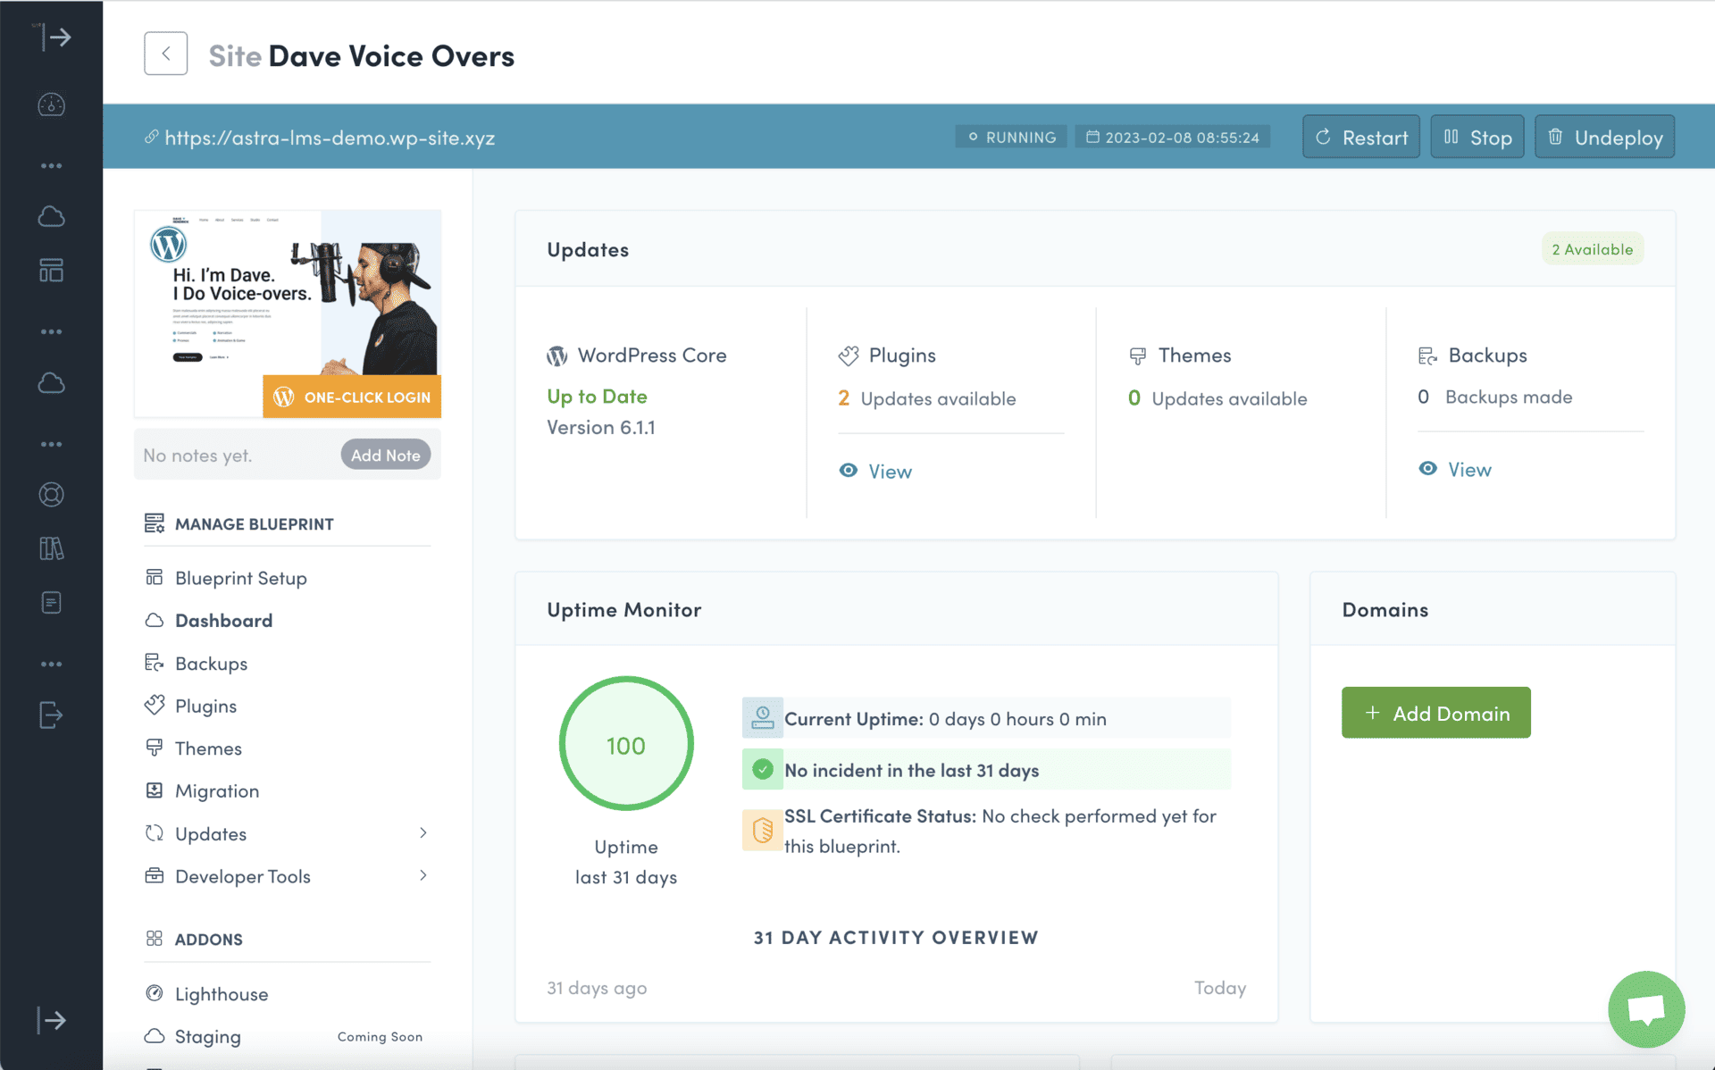Click the blueprint layout icon in sidebar
This screenshot has height=1070, width=1715.
pyautogui.click(x=51, y=270)
